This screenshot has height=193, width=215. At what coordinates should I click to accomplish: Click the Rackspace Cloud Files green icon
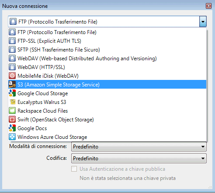(x=12, y=110)
